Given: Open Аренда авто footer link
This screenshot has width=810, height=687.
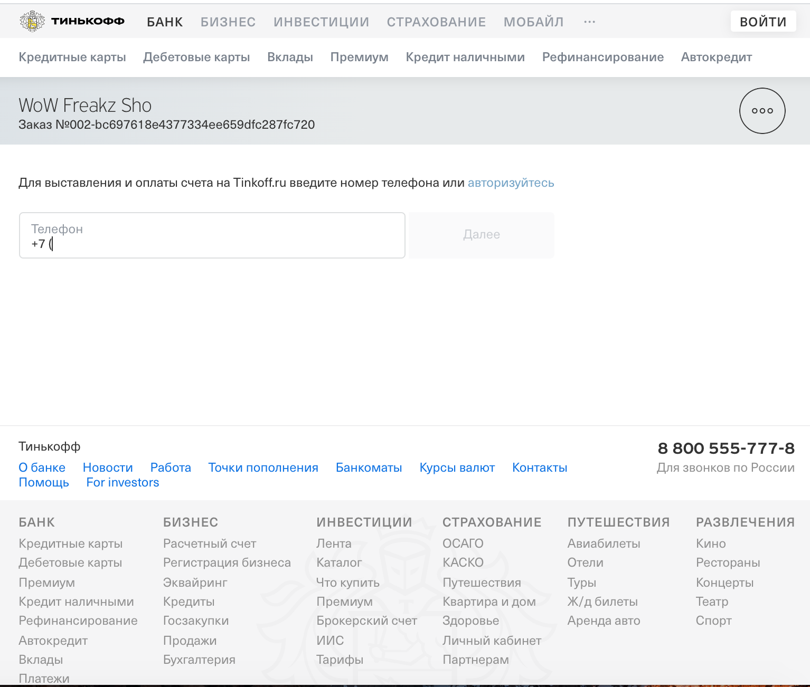Looking at the screenshot, I should coord(604,621).
